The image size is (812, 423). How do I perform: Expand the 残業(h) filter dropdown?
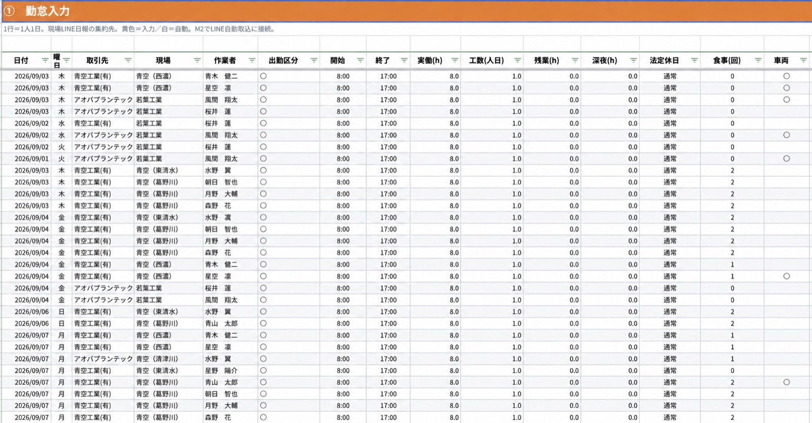(x=575, y=60)
